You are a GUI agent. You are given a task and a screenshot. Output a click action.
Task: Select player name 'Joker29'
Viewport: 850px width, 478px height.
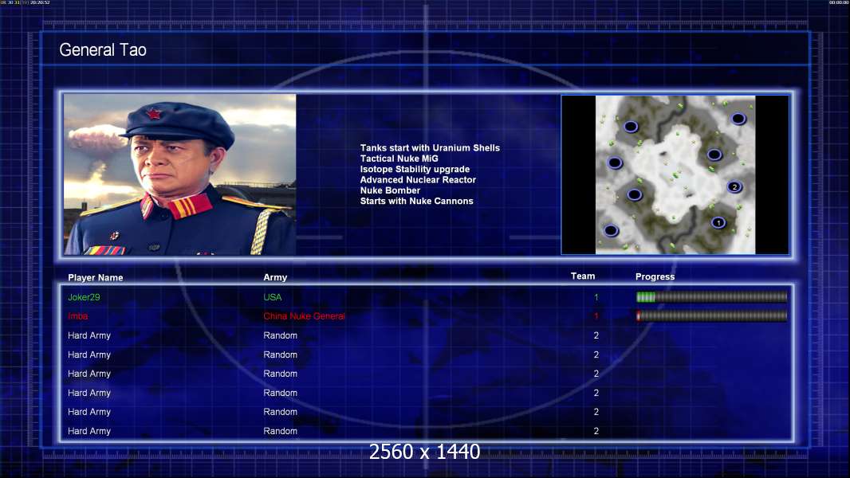[84, 297]
